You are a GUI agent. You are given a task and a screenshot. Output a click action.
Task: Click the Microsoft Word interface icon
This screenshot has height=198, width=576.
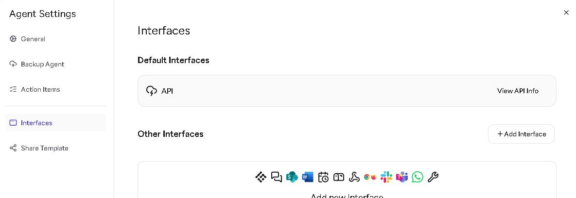308,177
